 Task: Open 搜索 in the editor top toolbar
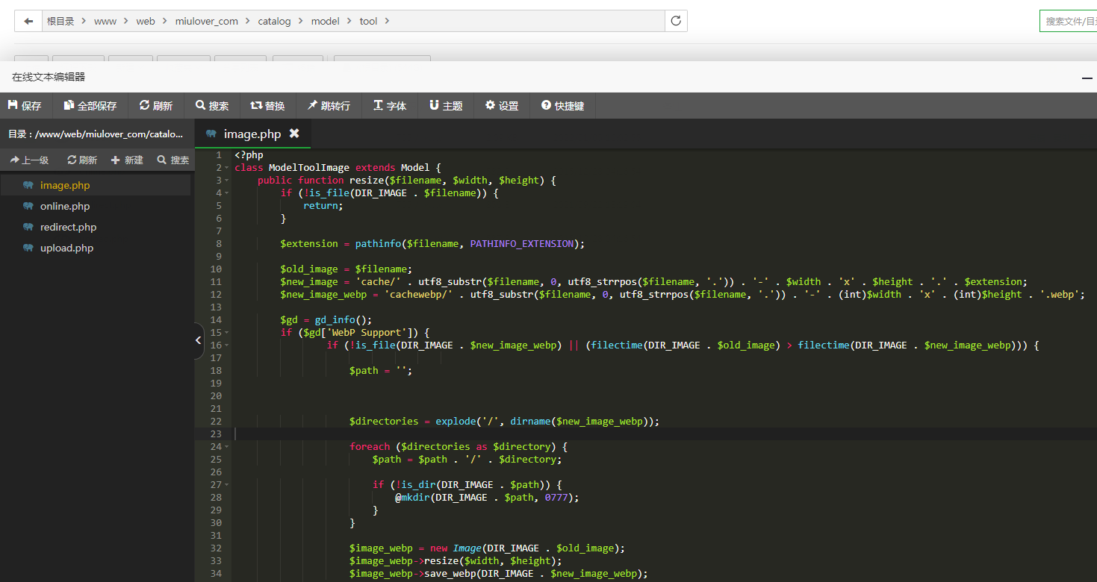212,106
